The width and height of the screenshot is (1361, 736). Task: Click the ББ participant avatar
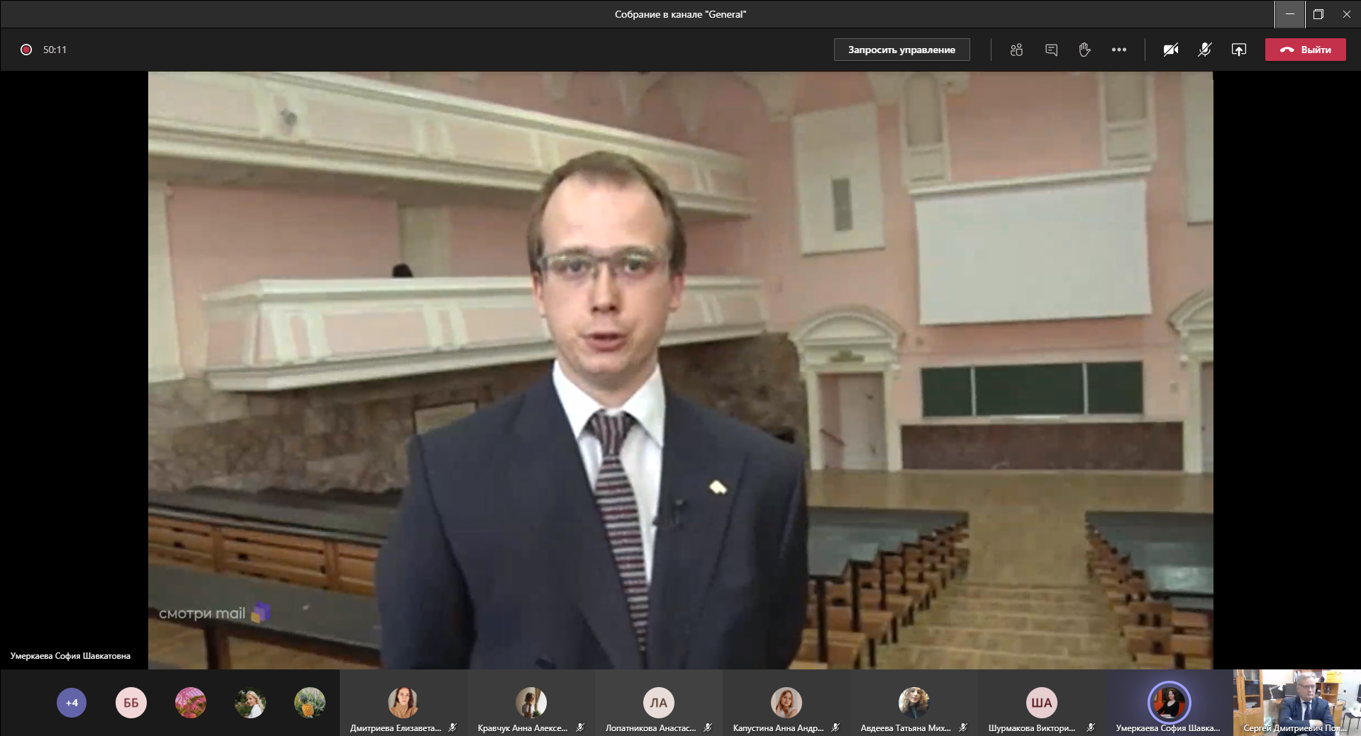coord(131,703)
